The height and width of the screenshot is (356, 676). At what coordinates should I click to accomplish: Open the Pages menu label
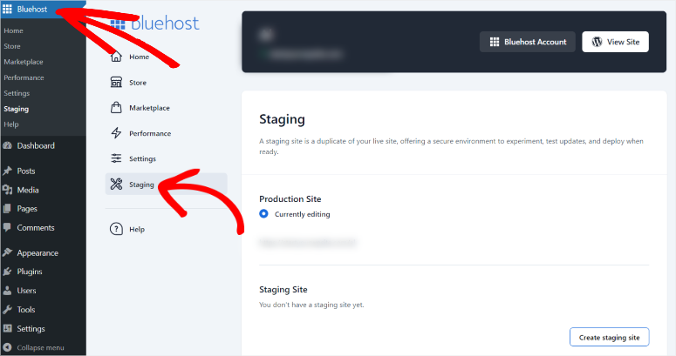[27, 209]
